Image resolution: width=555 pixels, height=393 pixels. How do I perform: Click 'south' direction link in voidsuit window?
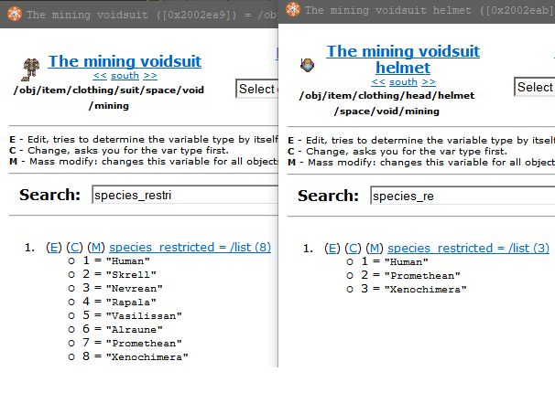click(125, 76)
